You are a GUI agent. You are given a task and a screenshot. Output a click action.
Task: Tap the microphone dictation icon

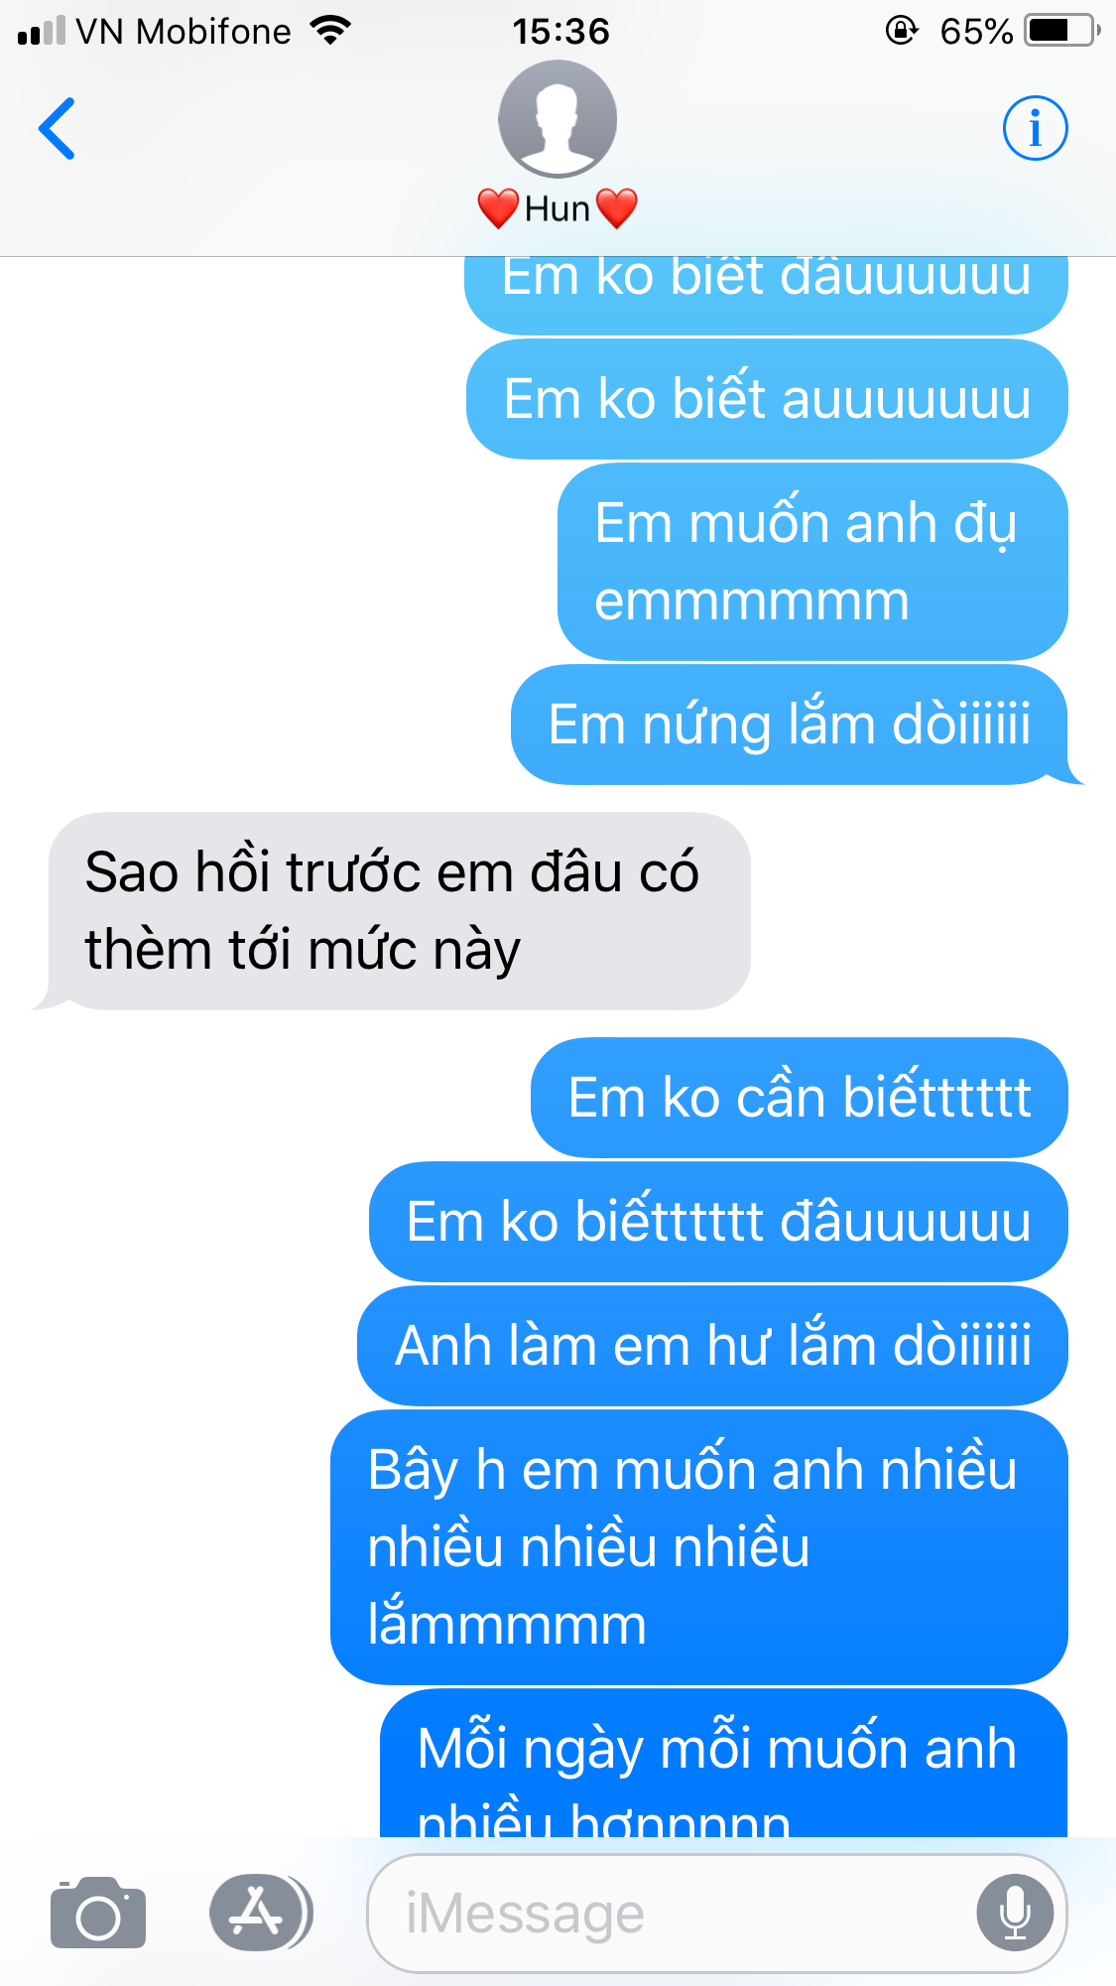(x=1015, y=1913)
